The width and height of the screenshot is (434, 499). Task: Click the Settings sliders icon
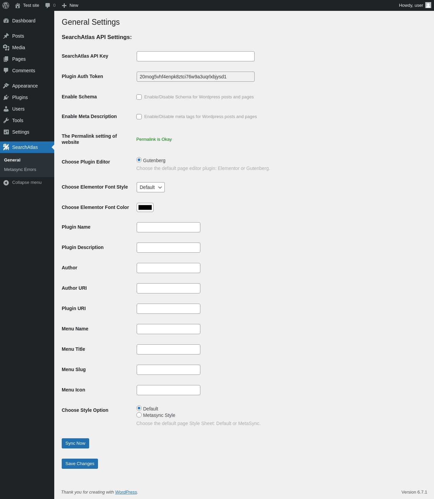coord(6,132)
